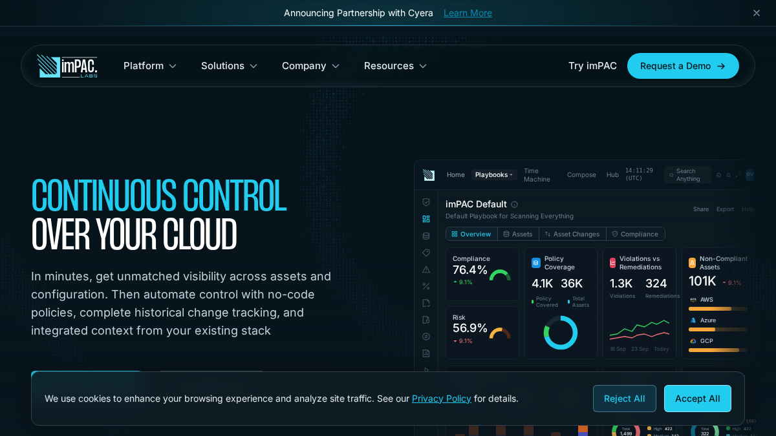Click the orange Risk gauge arc

click(x=500, y=333)
